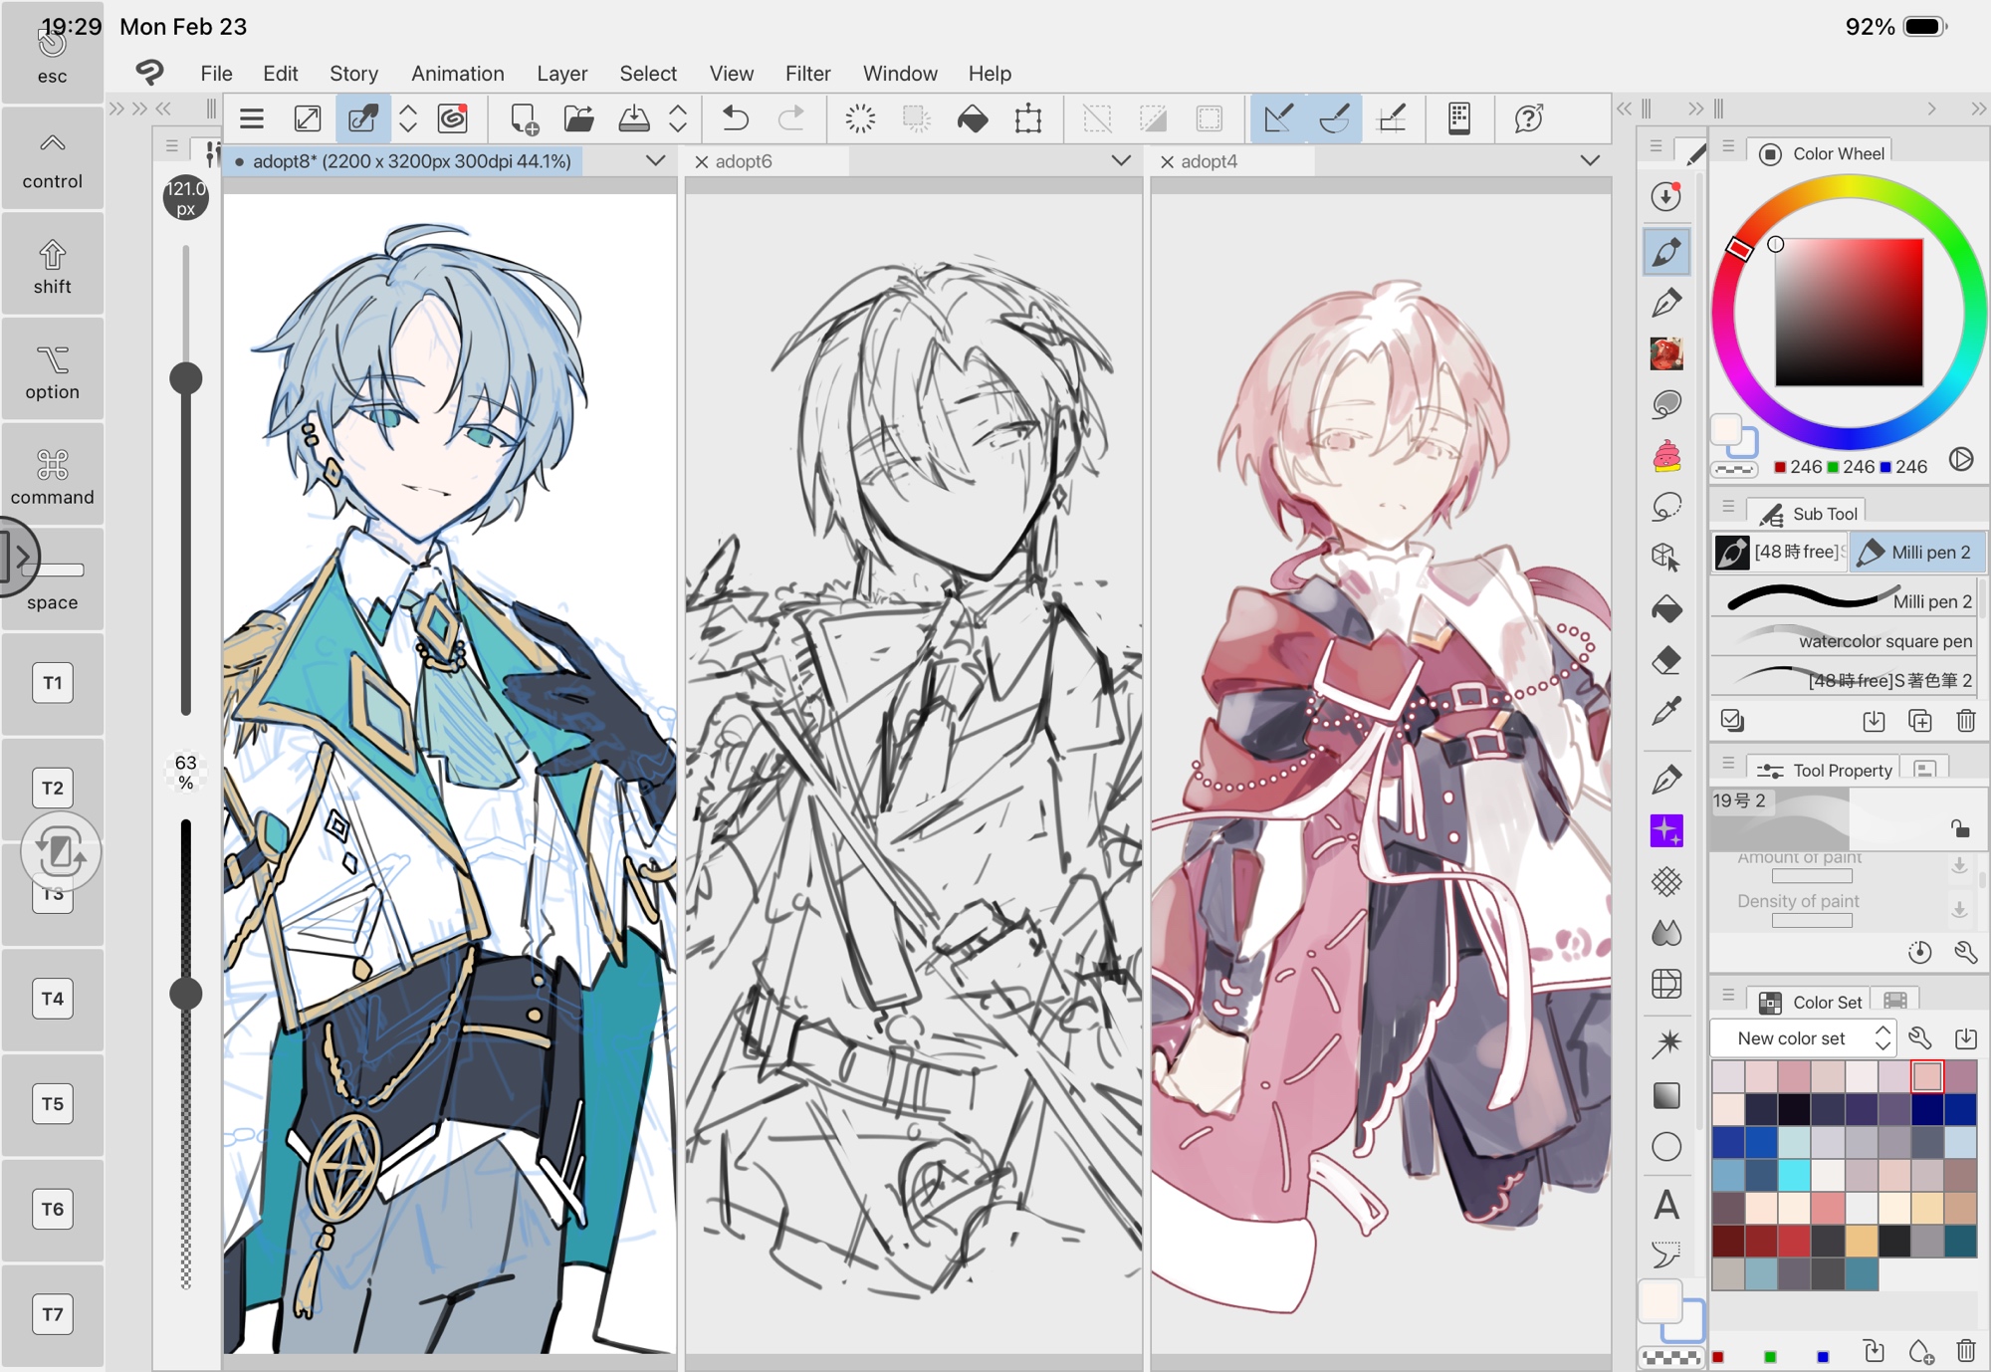Expand the adopt4 canvas dropdown arrow
This screenshot has width=1991, height=1372.
[1590, 160]
